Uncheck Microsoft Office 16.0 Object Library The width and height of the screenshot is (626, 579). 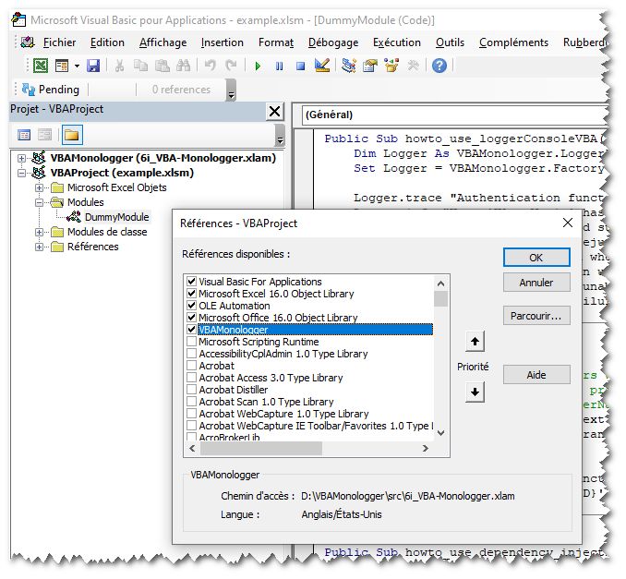point(192,318)
